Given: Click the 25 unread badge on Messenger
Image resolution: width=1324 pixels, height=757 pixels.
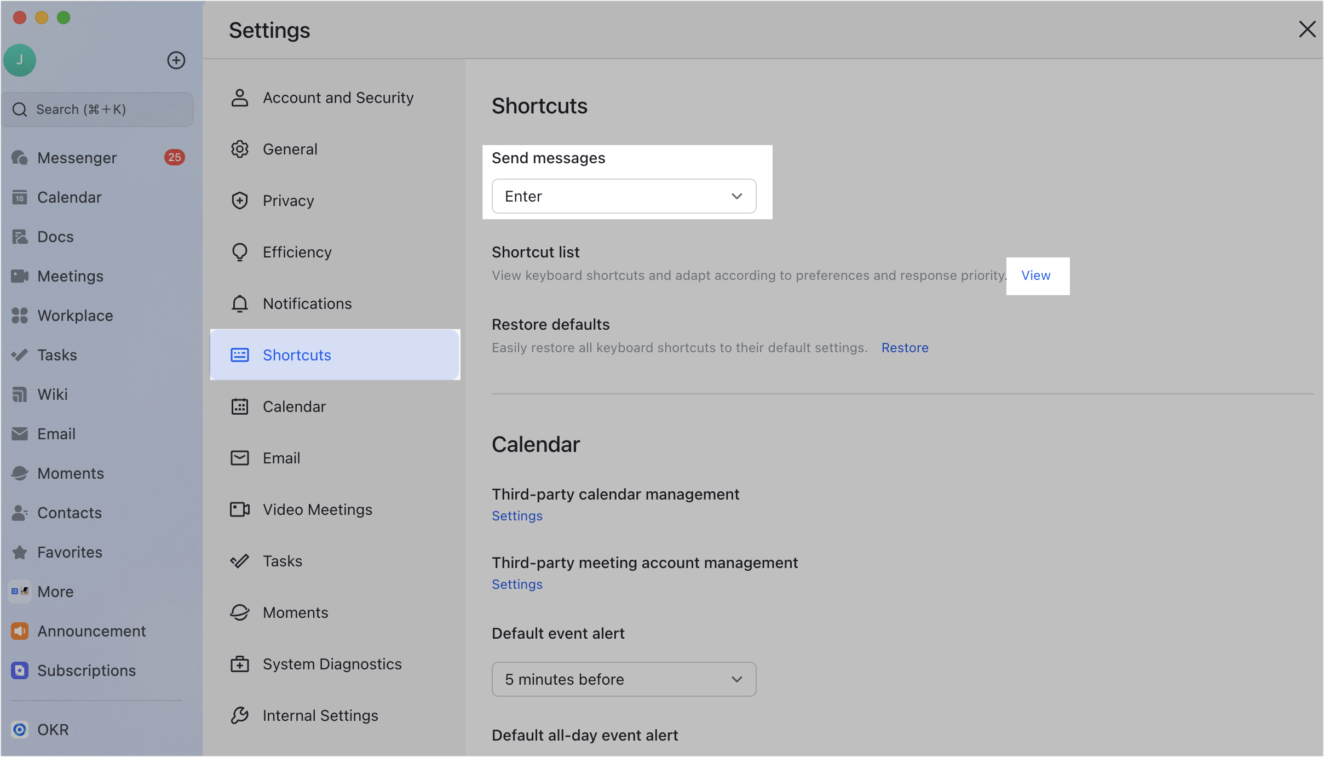Looking at the screenshot, I should click(175, 158).
